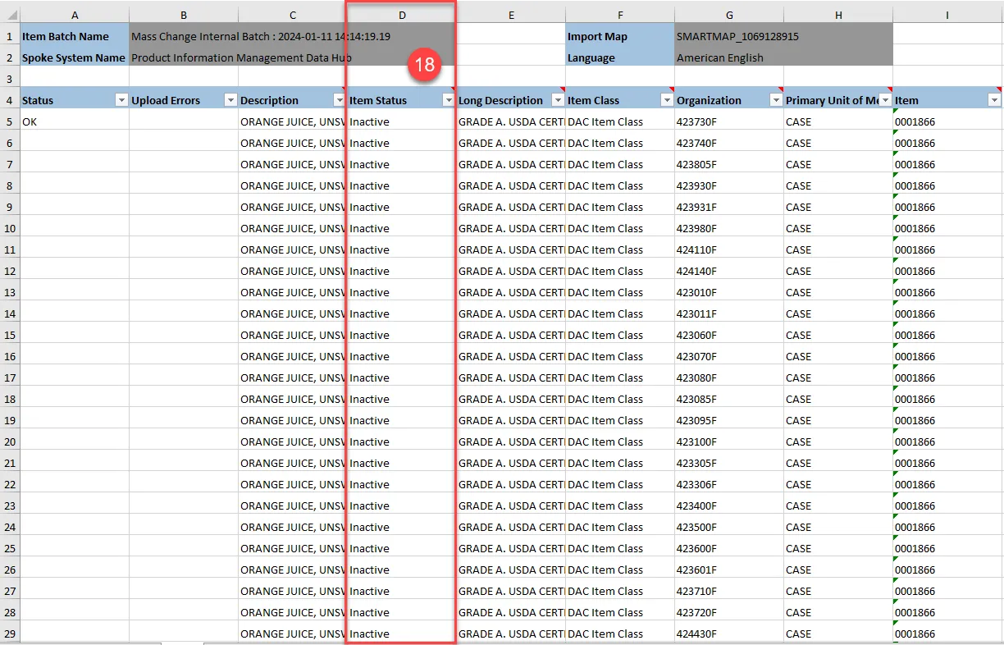Click the red step 18 callout badge
This screenshot has width=1004, height=645.
pyautogui.click(x=424, y=65)
